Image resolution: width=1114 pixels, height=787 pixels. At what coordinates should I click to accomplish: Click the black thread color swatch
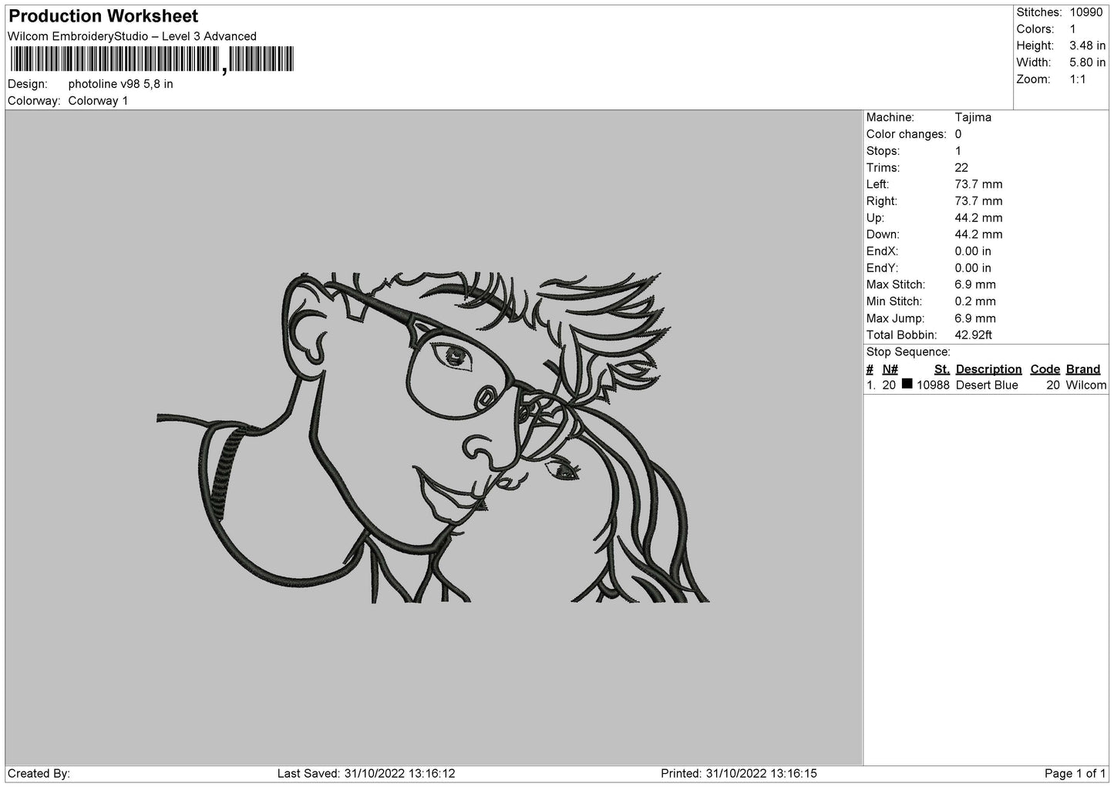(907, 384)
